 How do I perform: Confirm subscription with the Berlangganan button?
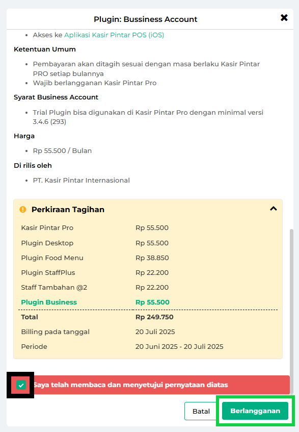255,411
